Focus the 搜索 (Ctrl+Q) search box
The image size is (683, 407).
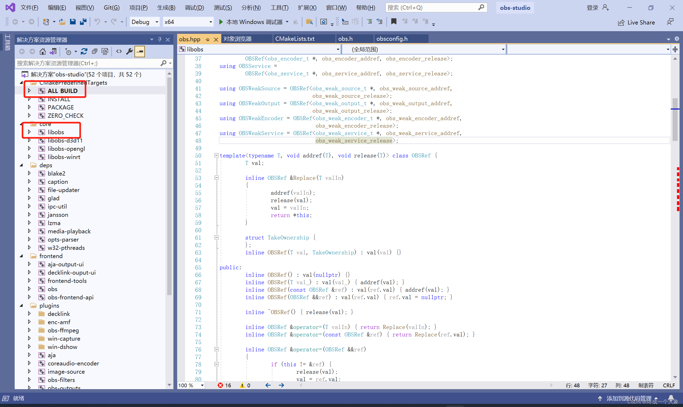tap(436, 8)
